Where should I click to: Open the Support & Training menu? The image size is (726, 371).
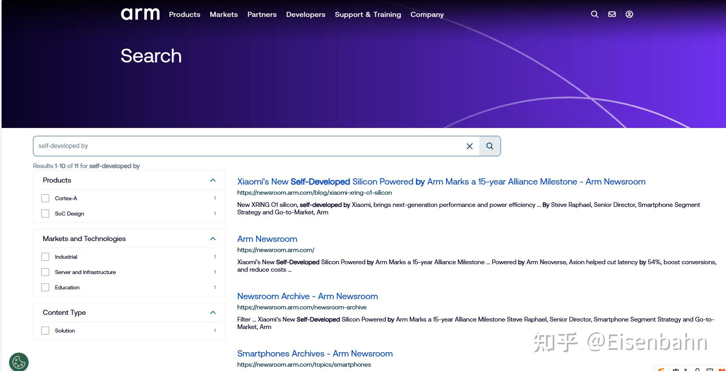(368, 15)
